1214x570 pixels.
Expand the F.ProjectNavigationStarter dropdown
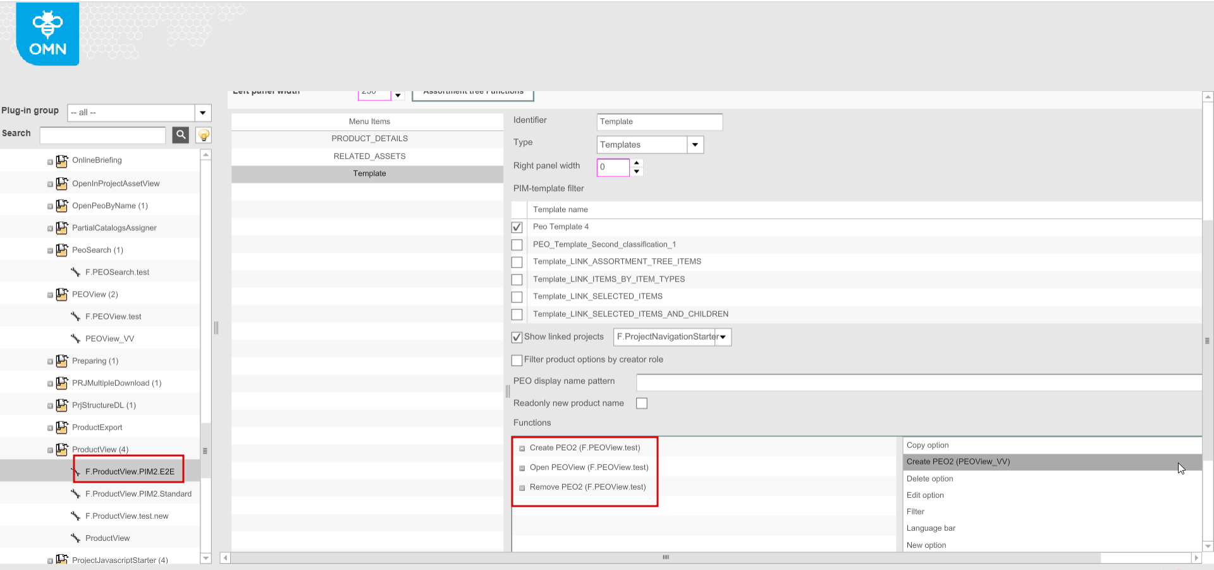723,337
